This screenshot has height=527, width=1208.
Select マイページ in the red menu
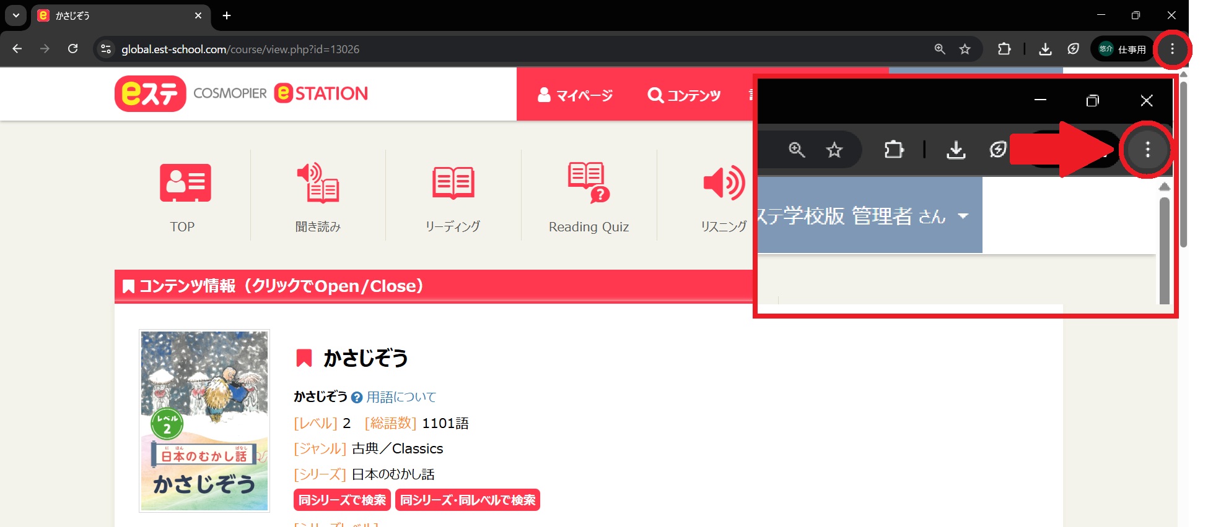(x=576, y=95)
